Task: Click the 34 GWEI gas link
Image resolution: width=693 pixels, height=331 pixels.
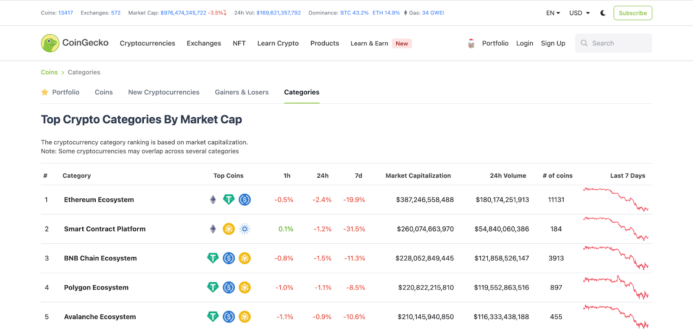Action: click(433, 13)
